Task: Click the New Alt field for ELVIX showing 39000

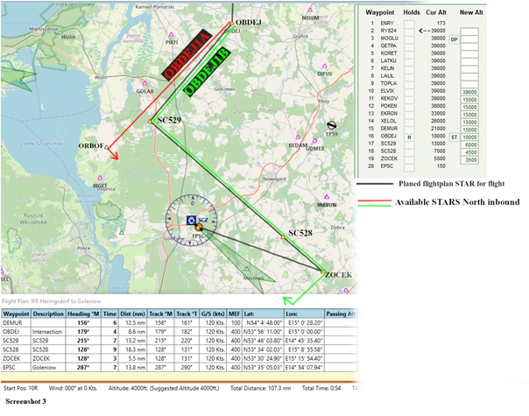Action: [469, 92]
